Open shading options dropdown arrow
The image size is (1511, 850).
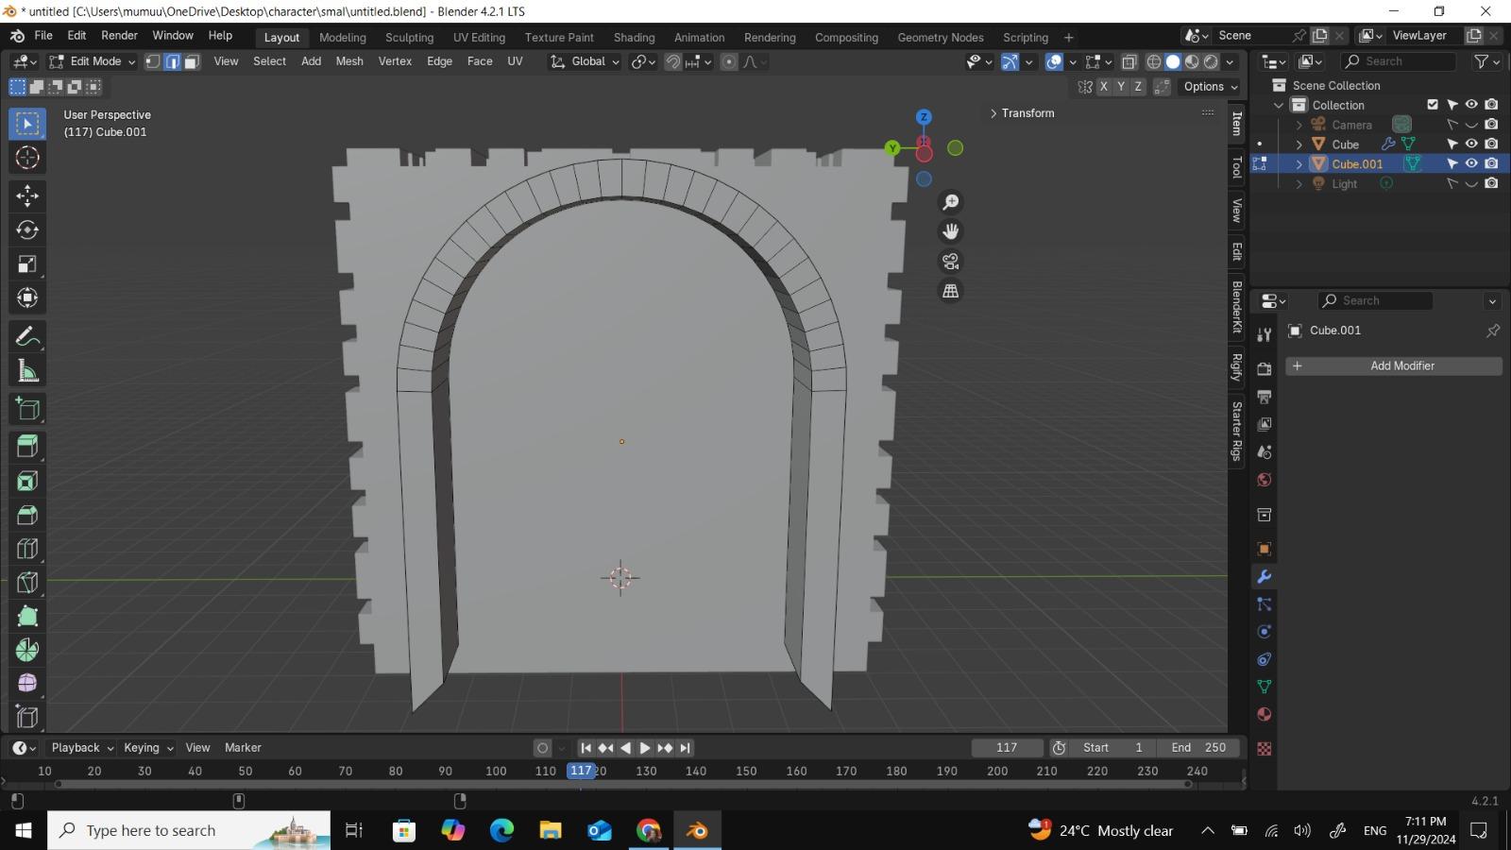click(1231, 61)
